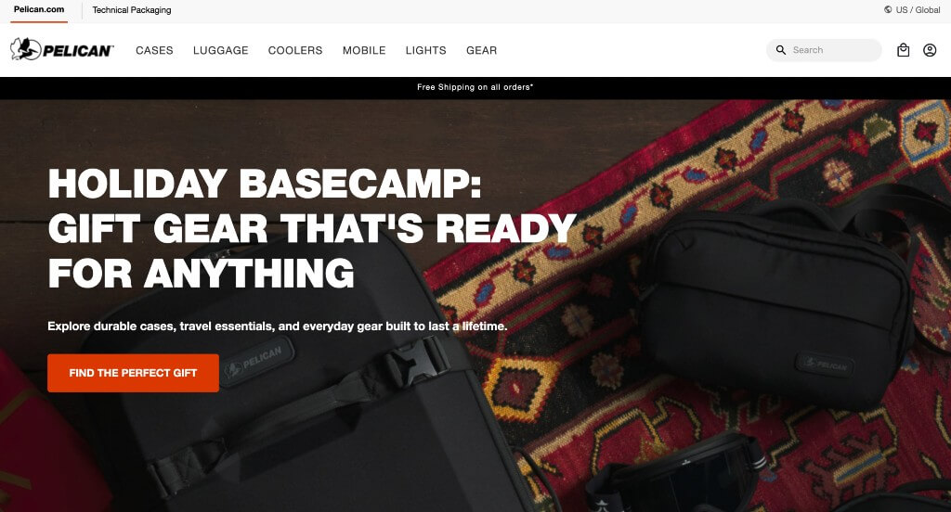951x512 pixels.
Task: Click the Free Shipping on all orders banner
Action: click(x=475, y=87)
